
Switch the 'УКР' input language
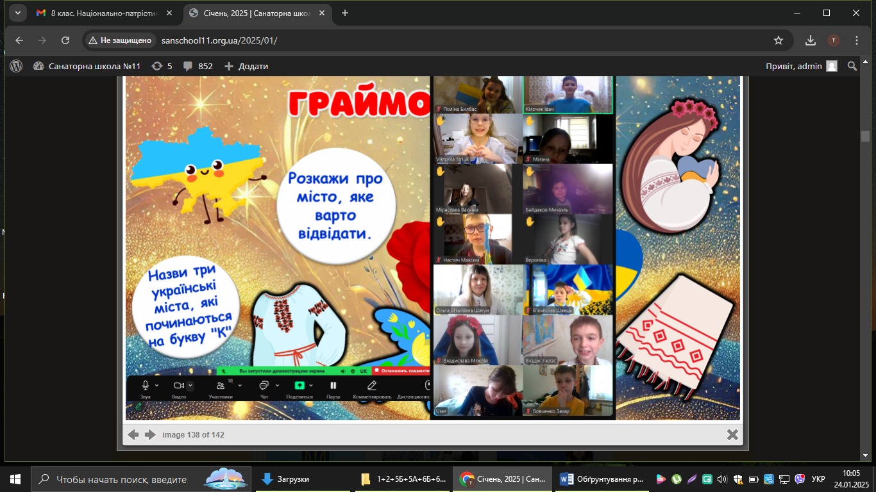tap(818, 479)
